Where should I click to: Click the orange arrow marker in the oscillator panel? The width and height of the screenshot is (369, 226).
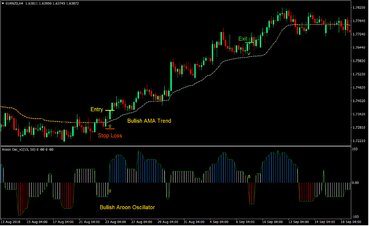click(x=110, y=191)
